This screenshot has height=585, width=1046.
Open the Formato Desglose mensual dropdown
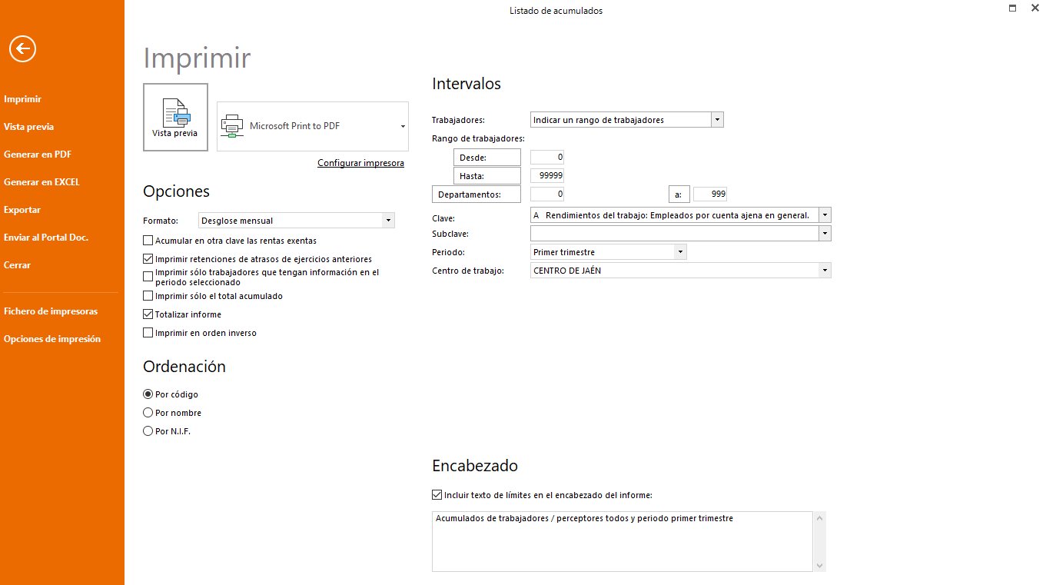(388, 221)
